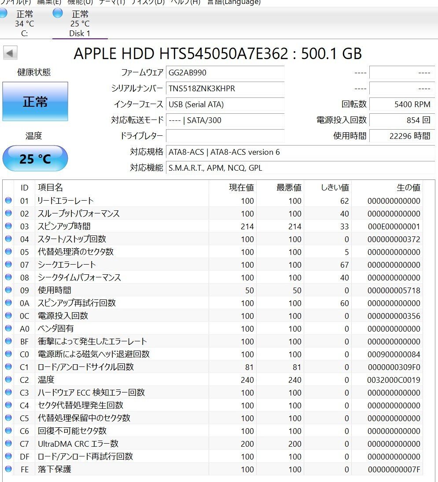The width and height of the screenshot is (438, 482).
Task: Click the status circle for 代替処理済のセクタ数 row
Action: coord(8,251)
